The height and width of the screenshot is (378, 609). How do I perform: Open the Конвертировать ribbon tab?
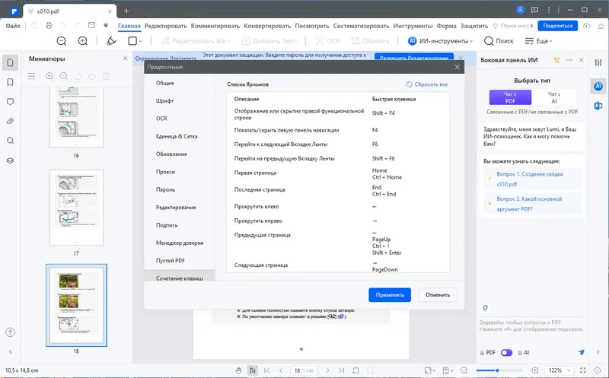click(x=267, y=26)
